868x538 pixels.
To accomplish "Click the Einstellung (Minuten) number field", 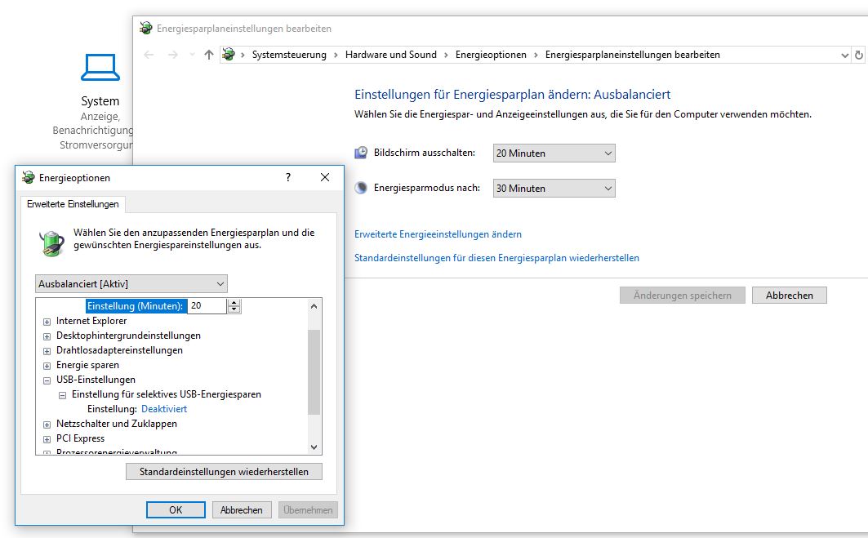I will coord(207,306).
